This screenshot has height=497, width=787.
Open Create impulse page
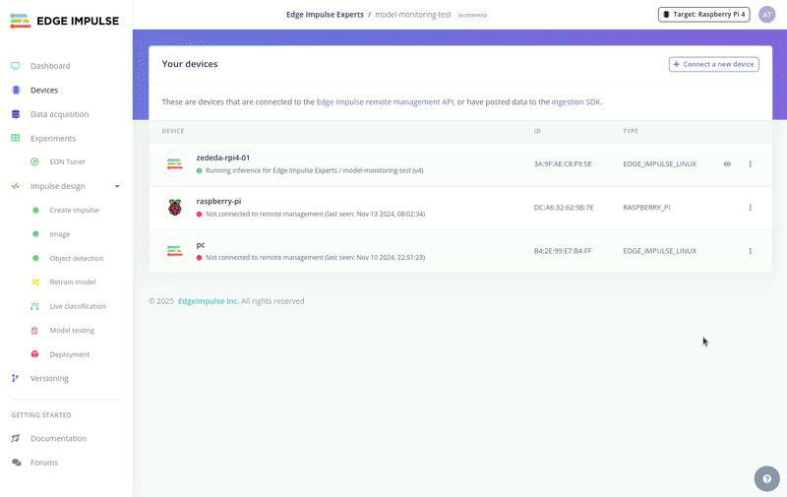coord(75,211)
